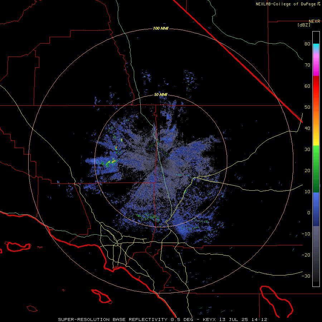Click the -20 dBZ scale value

[x=306, y=255]
